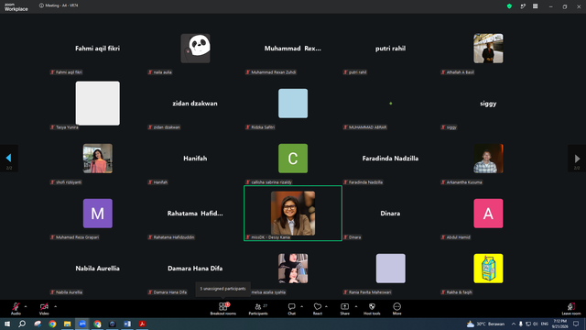Open Adobe Acrobat from taskbar

click(142, 324)
